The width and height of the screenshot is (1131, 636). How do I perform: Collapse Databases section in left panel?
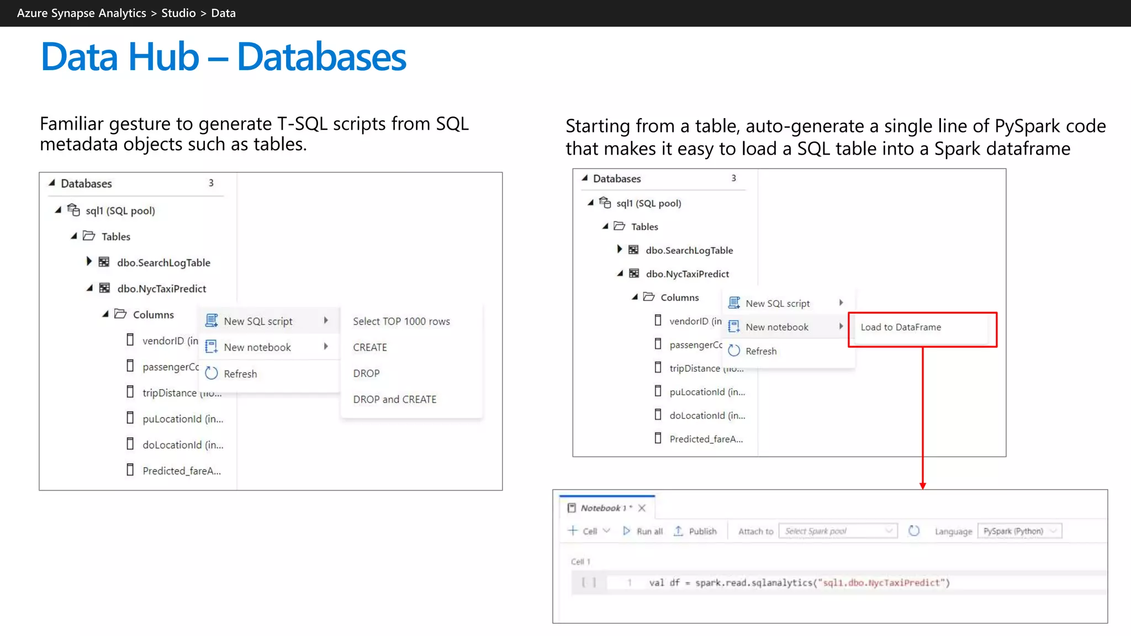pyautogui.click(x=52, y=183)
